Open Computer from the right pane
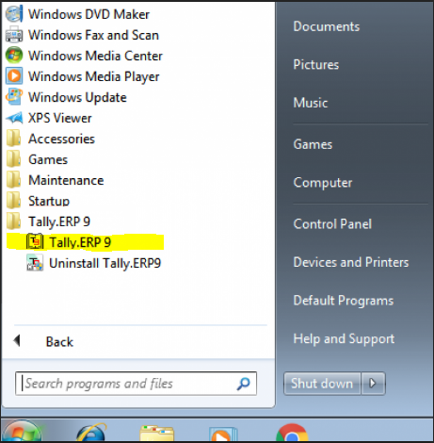This screenshot has height=443, width=434. point(323,183)
